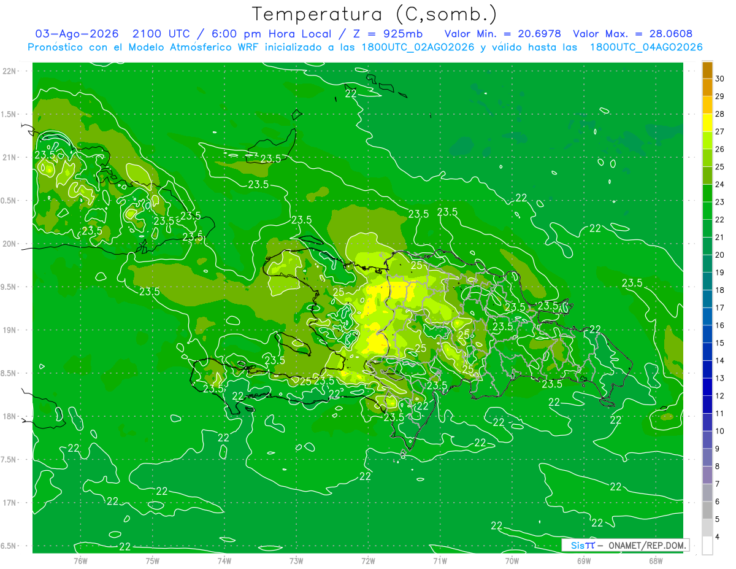Click the 71W longitude axis label
This screenshot has height=569, width=736.
point(440,561)
